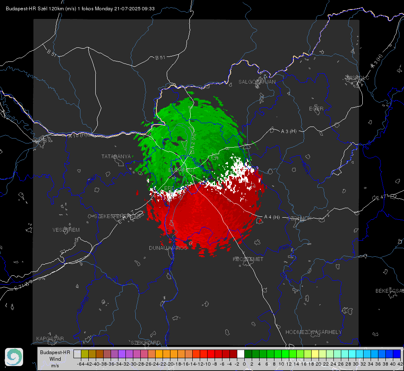Click the BUDAPEST city label
The width and height of the screenshot is (404, 371).
click(x=182, y=170)
